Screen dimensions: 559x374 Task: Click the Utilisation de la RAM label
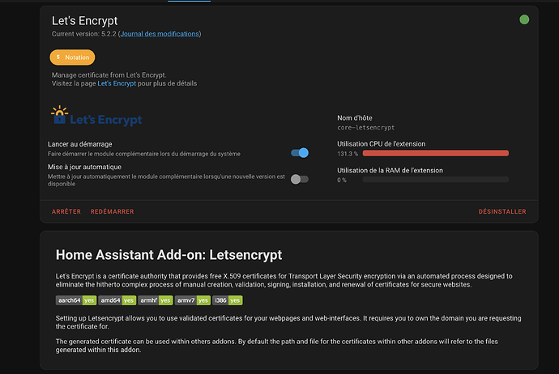390,170
